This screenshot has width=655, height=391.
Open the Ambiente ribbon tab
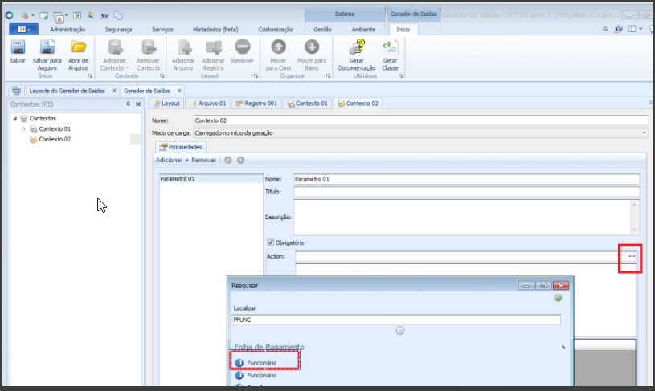[x=363, y=30]
